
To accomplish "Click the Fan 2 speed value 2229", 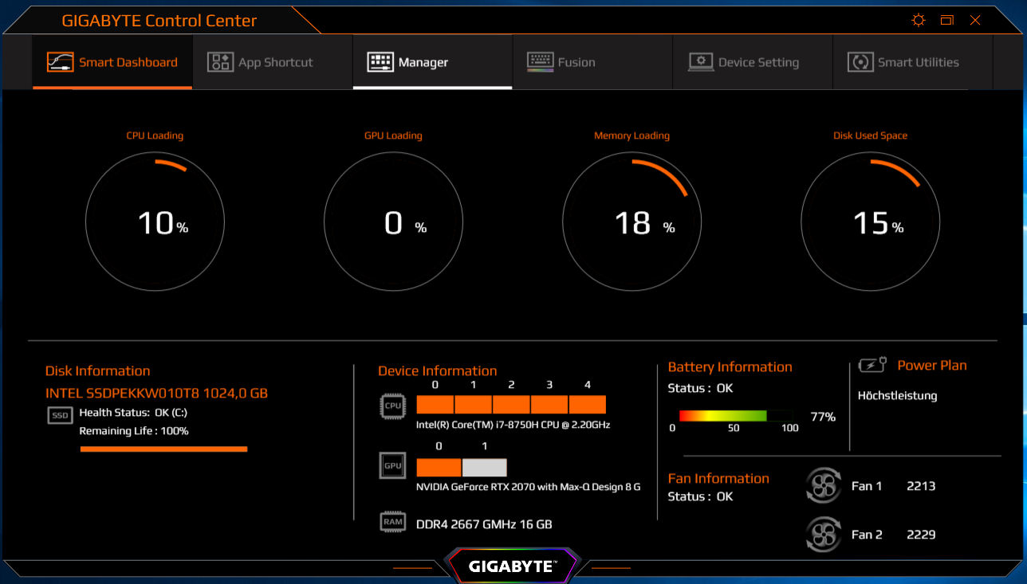I will [921, 535].
